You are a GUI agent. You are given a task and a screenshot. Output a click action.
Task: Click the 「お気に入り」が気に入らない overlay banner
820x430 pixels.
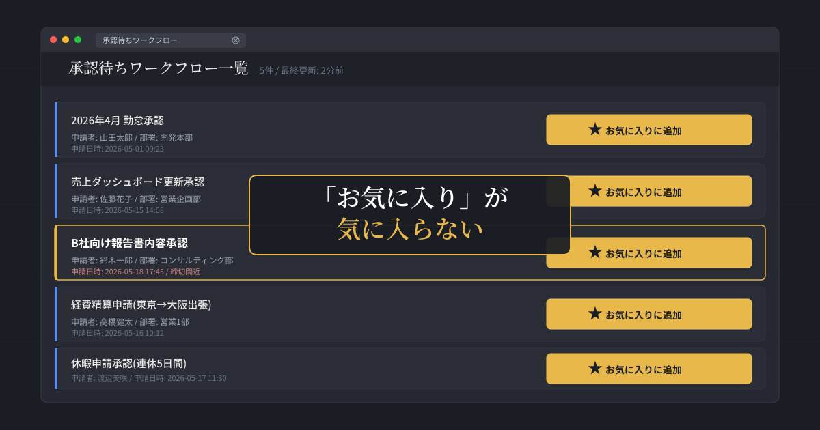point(410,215)
